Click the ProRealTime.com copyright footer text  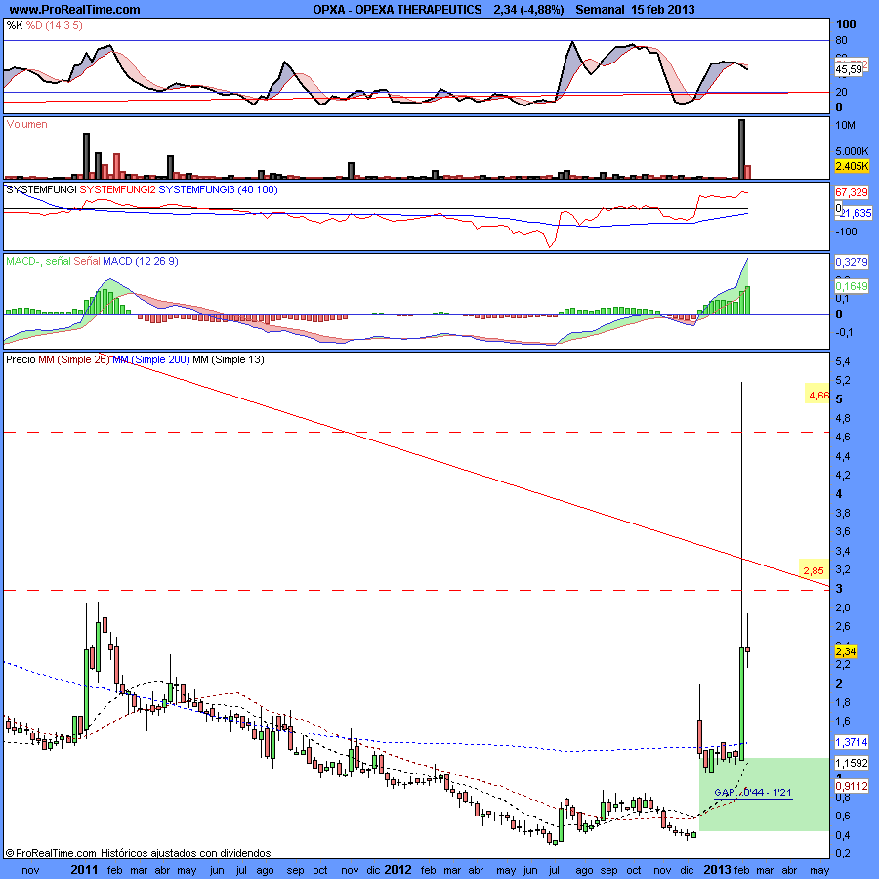tap(138, 853)
